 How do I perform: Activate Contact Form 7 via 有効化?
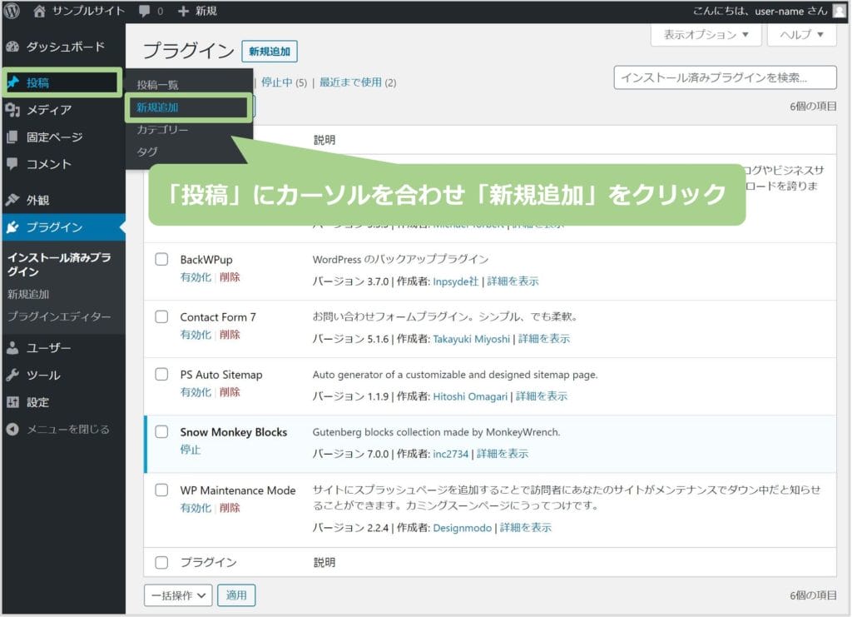click(196, 335)
